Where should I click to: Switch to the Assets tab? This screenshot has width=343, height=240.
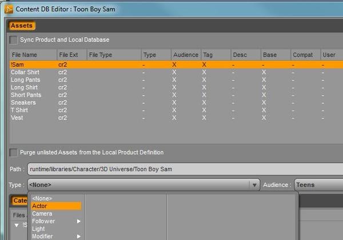coord(22,26)
